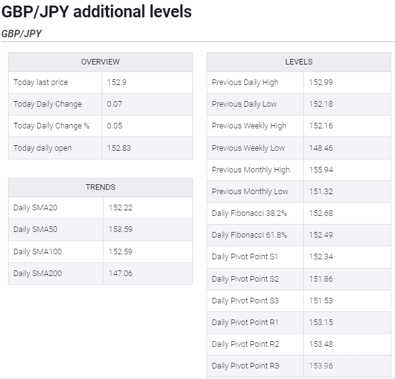Click the Daily Pivot Point R3 label
This screenshot has width=395, height=379.
[246, 366]
